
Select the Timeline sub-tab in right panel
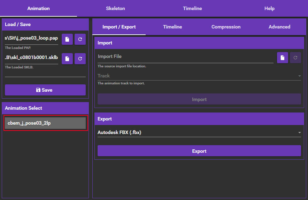click(x=172, y=27)
